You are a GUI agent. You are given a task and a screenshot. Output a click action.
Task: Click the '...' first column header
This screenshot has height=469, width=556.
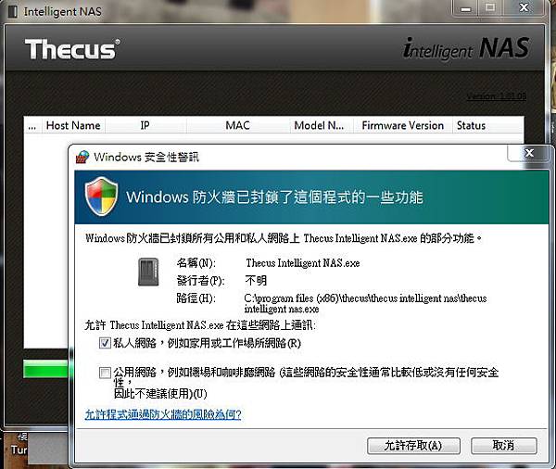point(32,125)
